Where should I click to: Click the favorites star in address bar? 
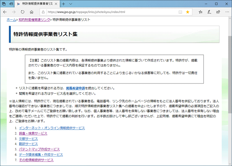point(188,12)
